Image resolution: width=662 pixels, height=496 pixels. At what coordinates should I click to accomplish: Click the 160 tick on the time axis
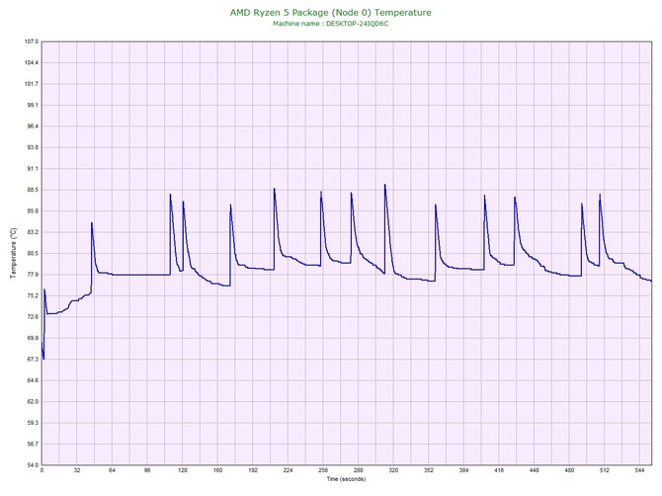click(217, 470)
